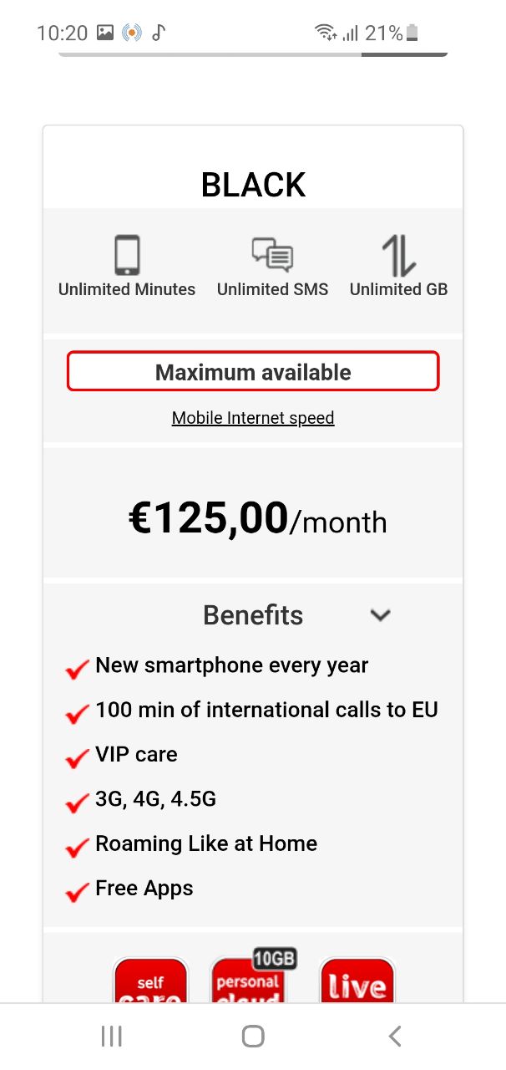Image resolution: width=506 pixels, height=1070 pixels.
Task: Tap the Unlimited Minutes phone icon
Action: [x=127, y=254]
